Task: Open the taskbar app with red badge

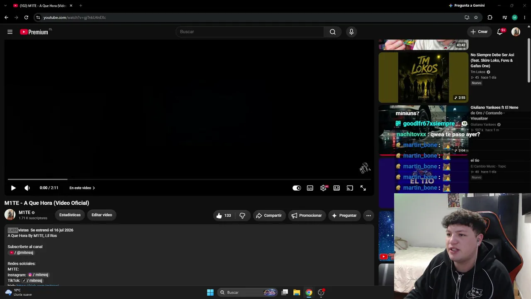Action: click(321, 292)
